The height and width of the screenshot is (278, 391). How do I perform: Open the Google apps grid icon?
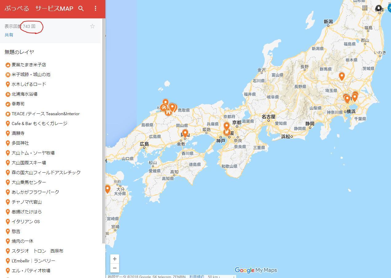pos(365,8)
